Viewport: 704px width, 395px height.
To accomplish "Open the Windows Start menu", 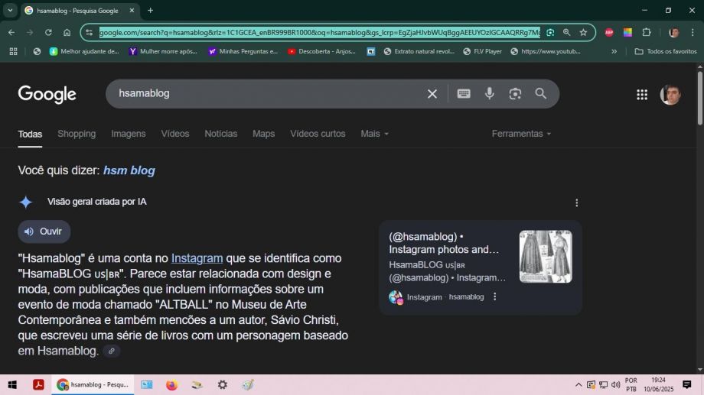I will pos(12,385).
